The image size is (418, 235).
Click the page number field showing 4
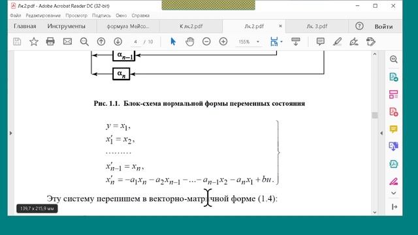(x=136, y=42)
